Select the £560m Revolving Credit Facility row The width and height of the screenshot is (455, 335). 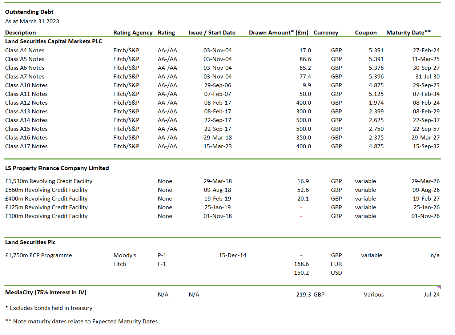pyautogui.click(x=46, y=190)
